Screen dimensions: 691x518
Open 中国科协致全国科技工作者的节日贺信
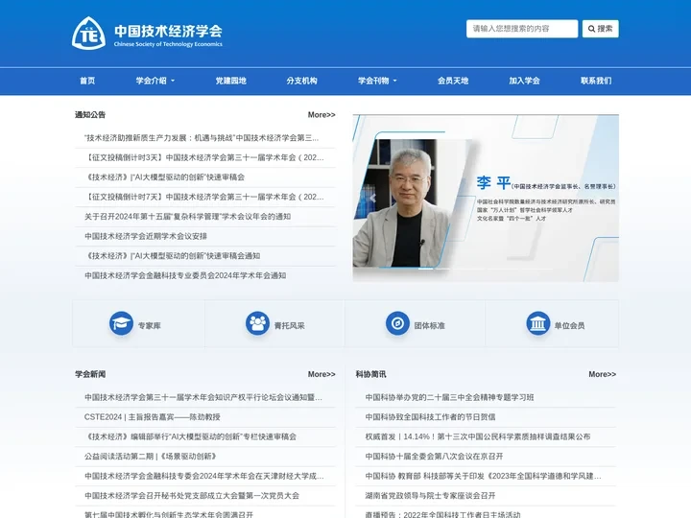[430, 416]
